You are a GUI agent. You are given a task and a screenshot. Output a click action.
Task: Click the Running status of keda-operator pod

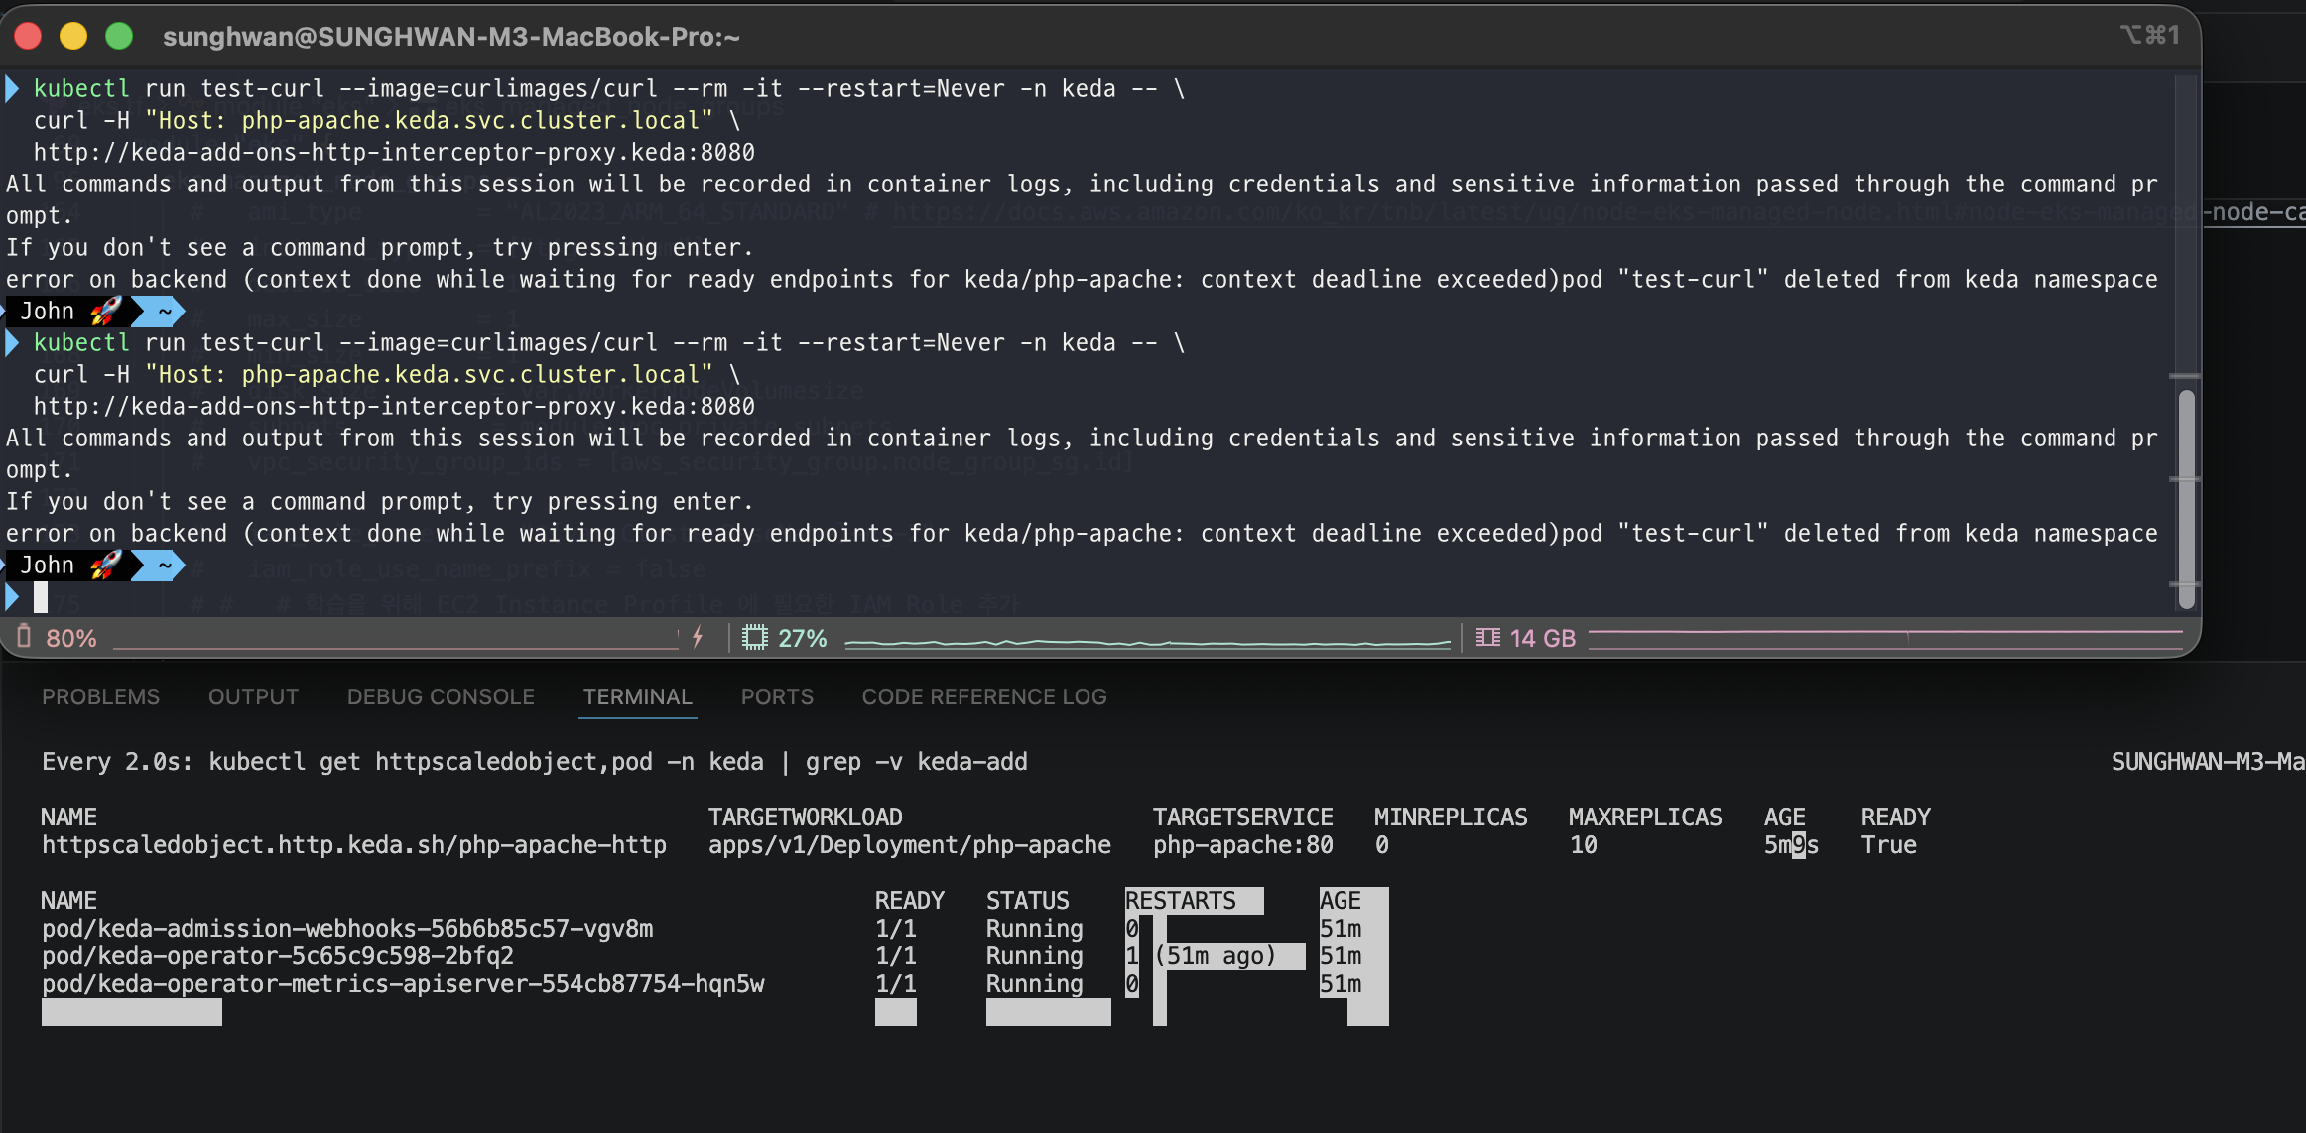tap(1034, 956)
